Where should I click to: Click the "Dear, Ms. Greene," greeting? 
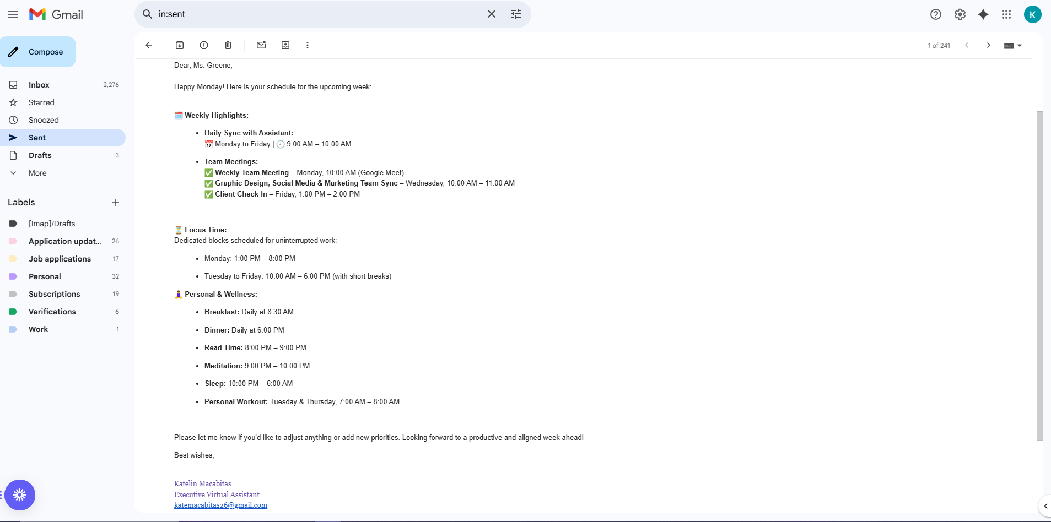pos(203,65)
